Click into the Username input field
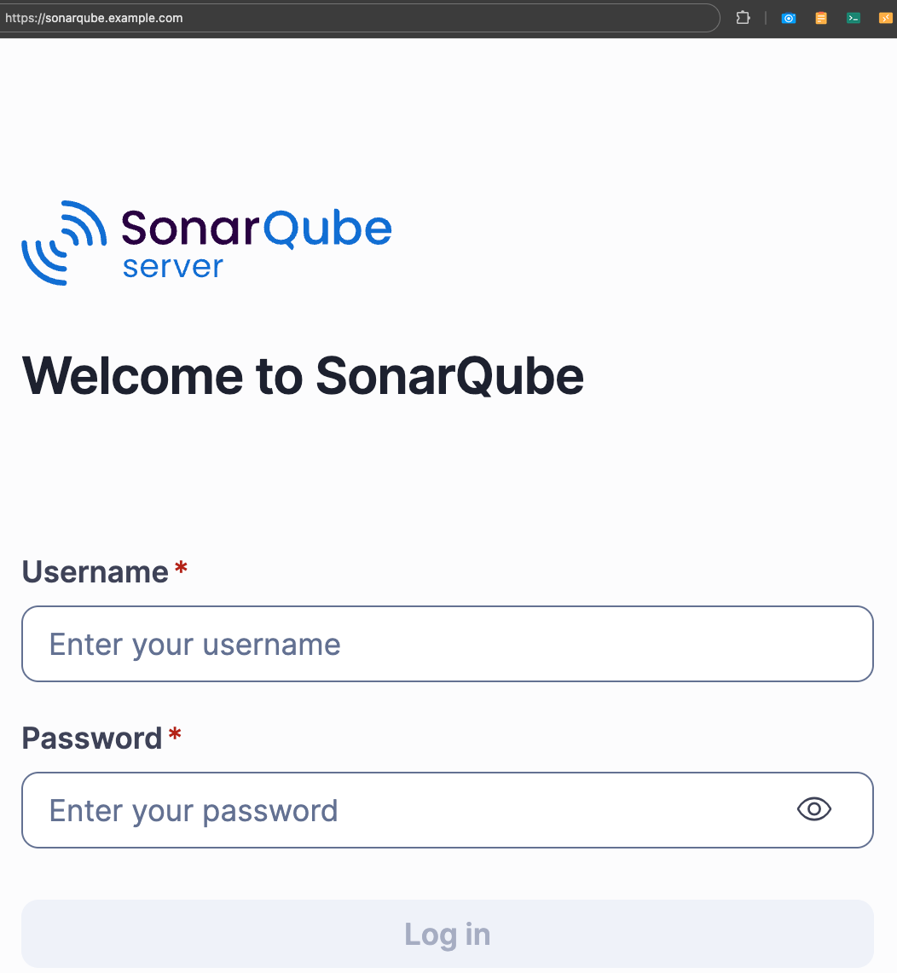This screenshot has width=897, height=973. [x=448, y=644]
